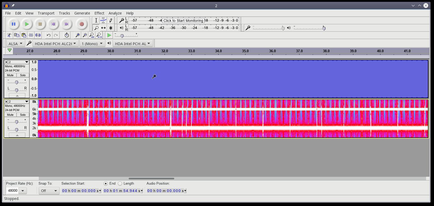The width and height of the screenshot is (434, 206).
Task: Open the HDA Intel PCH recording device dropdown
Action: 55,44
